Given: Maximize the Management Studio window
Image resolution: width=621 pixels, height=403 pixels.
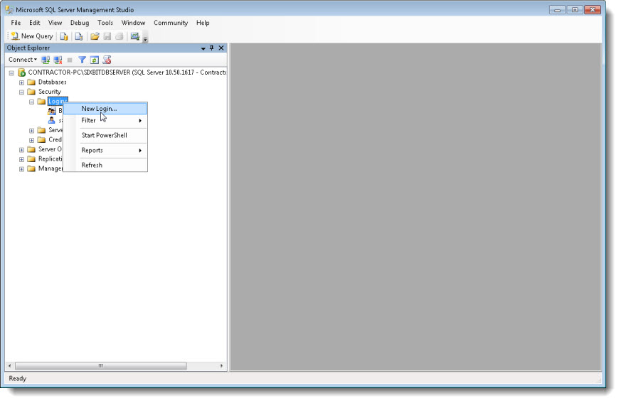Looking at the screenshot, I should click(x=575, y=10).
